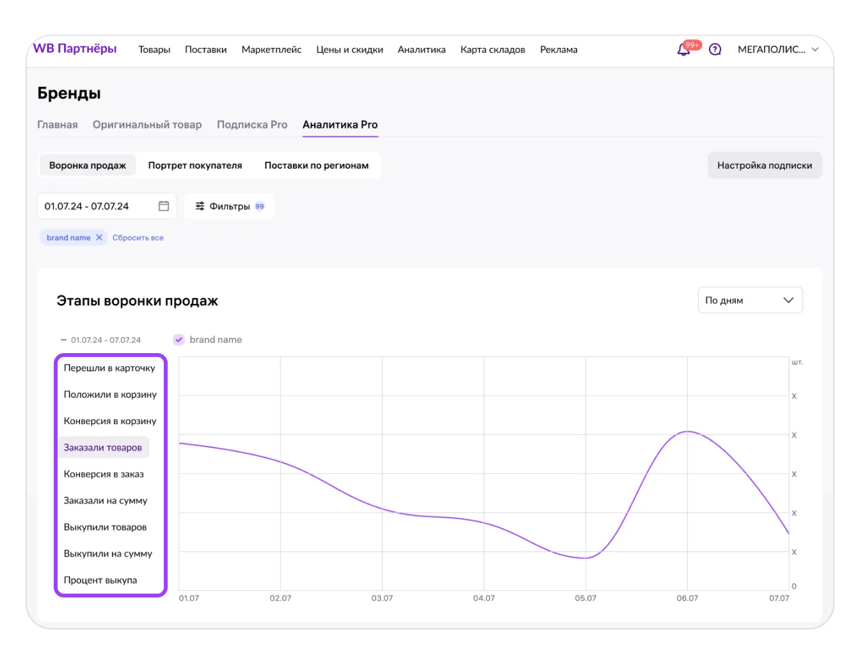
Task: Select the Аналитика Pro tab
Action: pyautogui.click(x=340, y=125)
